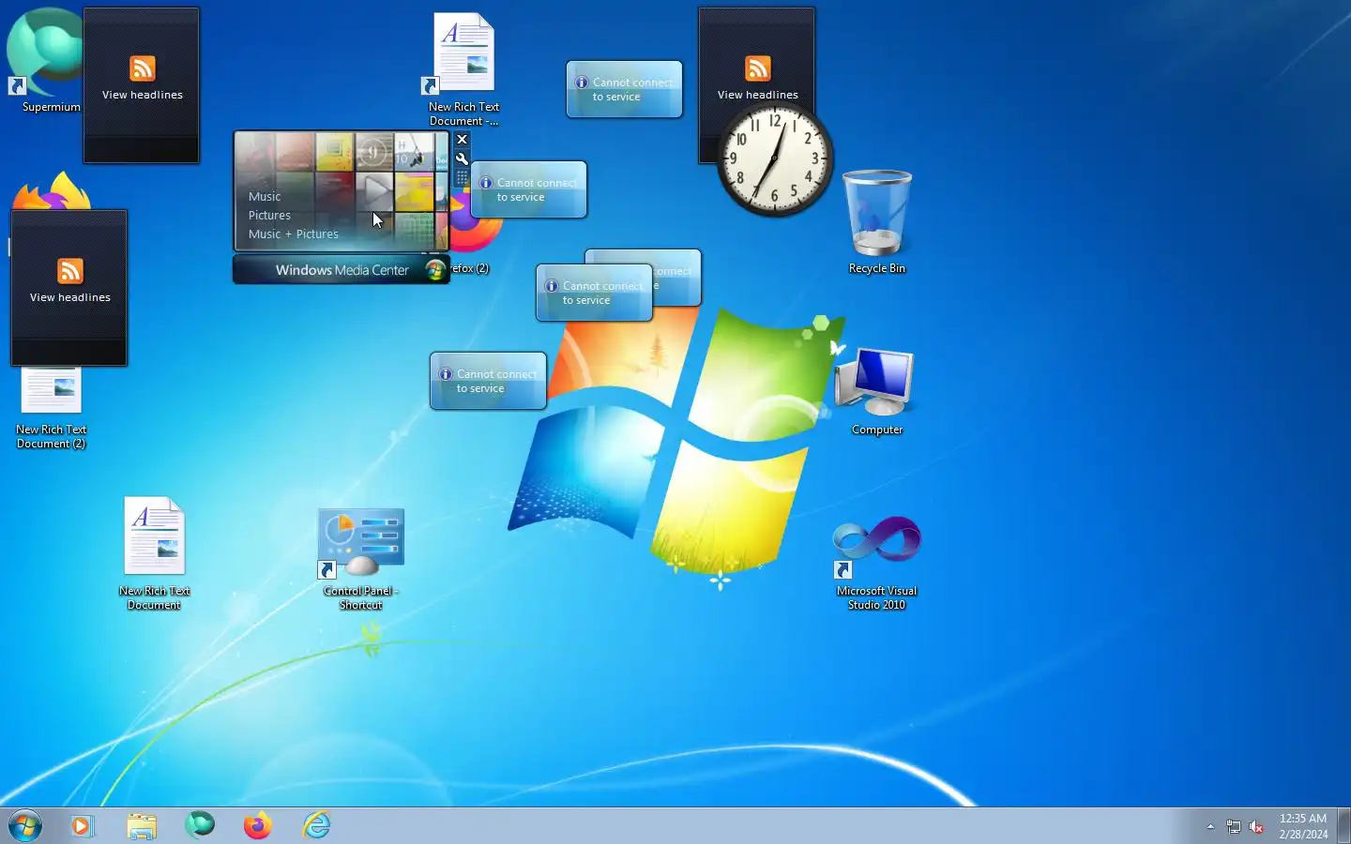Image resolution: width=1351 pixels, height=844 pixels.
Task: Open the Supermium desktop shortcut
Action: click(x=44, y=58)
